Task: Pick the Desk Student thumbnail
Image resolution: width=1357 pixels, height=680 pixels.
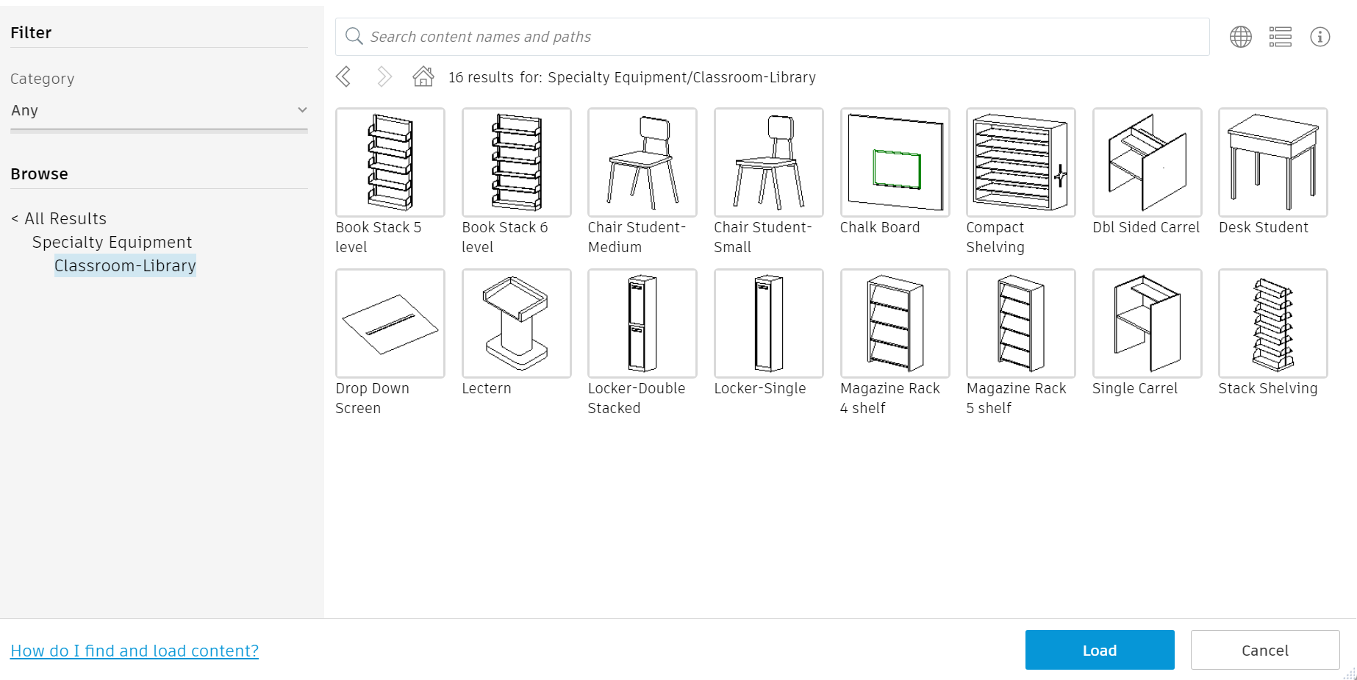Action: pos(1272,162)
